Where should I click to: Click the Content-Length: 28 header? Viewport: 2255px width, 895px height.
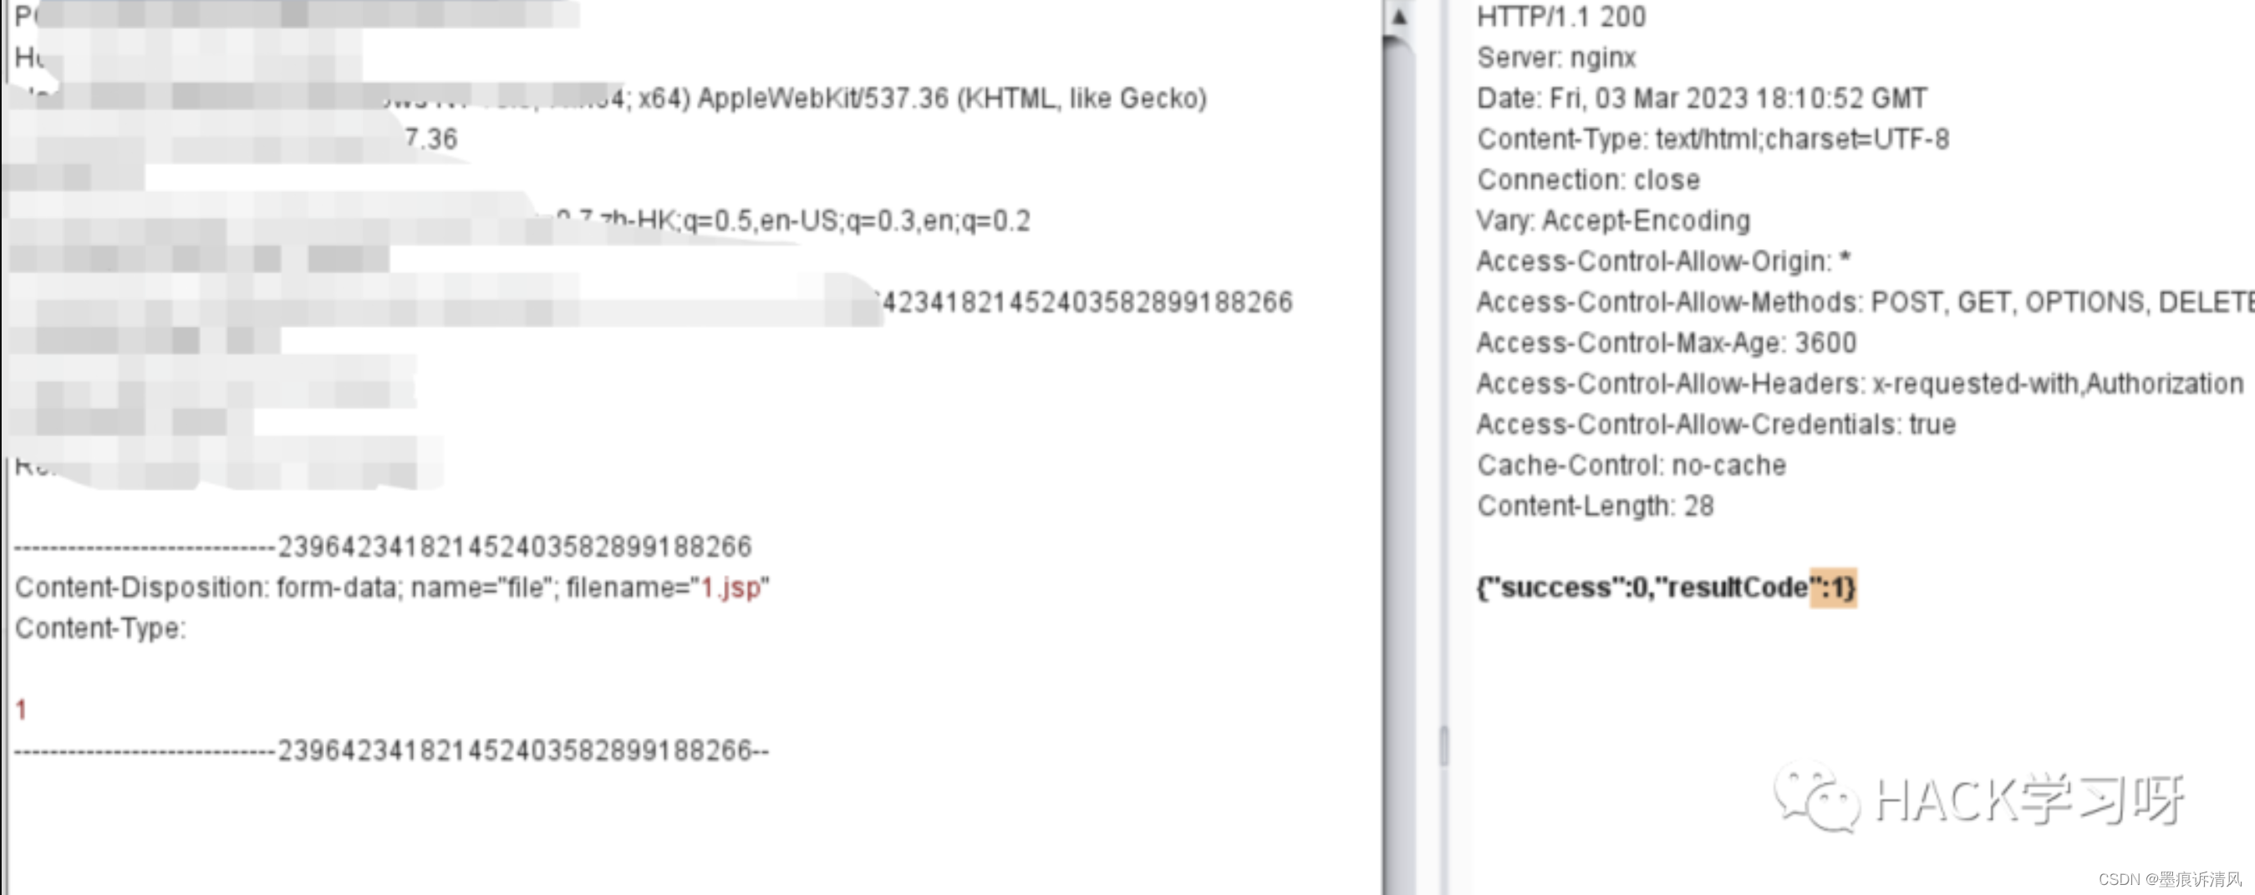[1595, 506]
